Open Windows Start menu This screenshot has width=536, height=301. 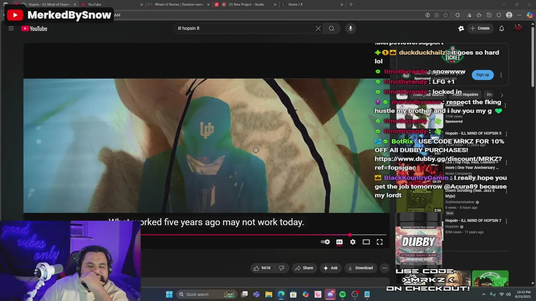coord(169,294)
